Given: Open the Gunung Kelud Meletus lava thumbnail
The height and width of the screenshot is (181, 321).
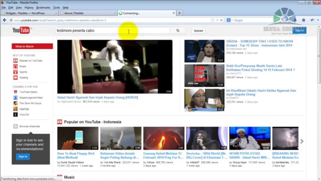Looking at the screenshot, I should (164, 138).
